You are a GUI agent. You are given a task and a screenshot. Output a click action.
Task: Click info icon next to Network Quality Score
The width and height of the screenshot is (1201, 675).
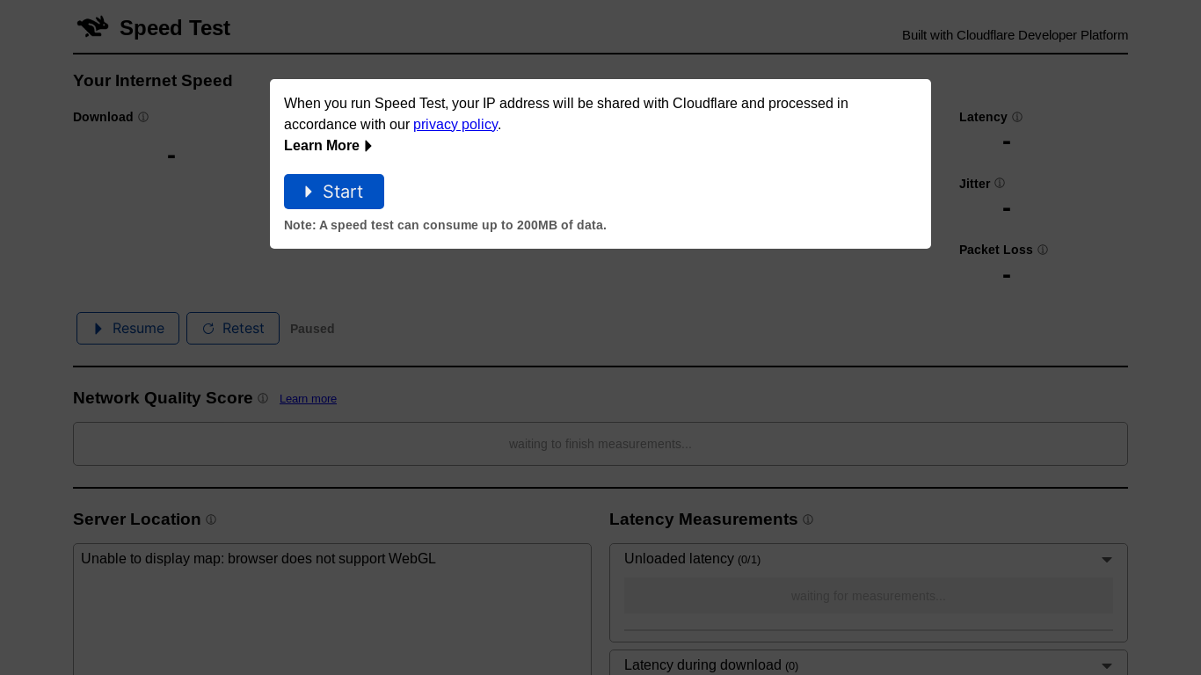[263, 398]
